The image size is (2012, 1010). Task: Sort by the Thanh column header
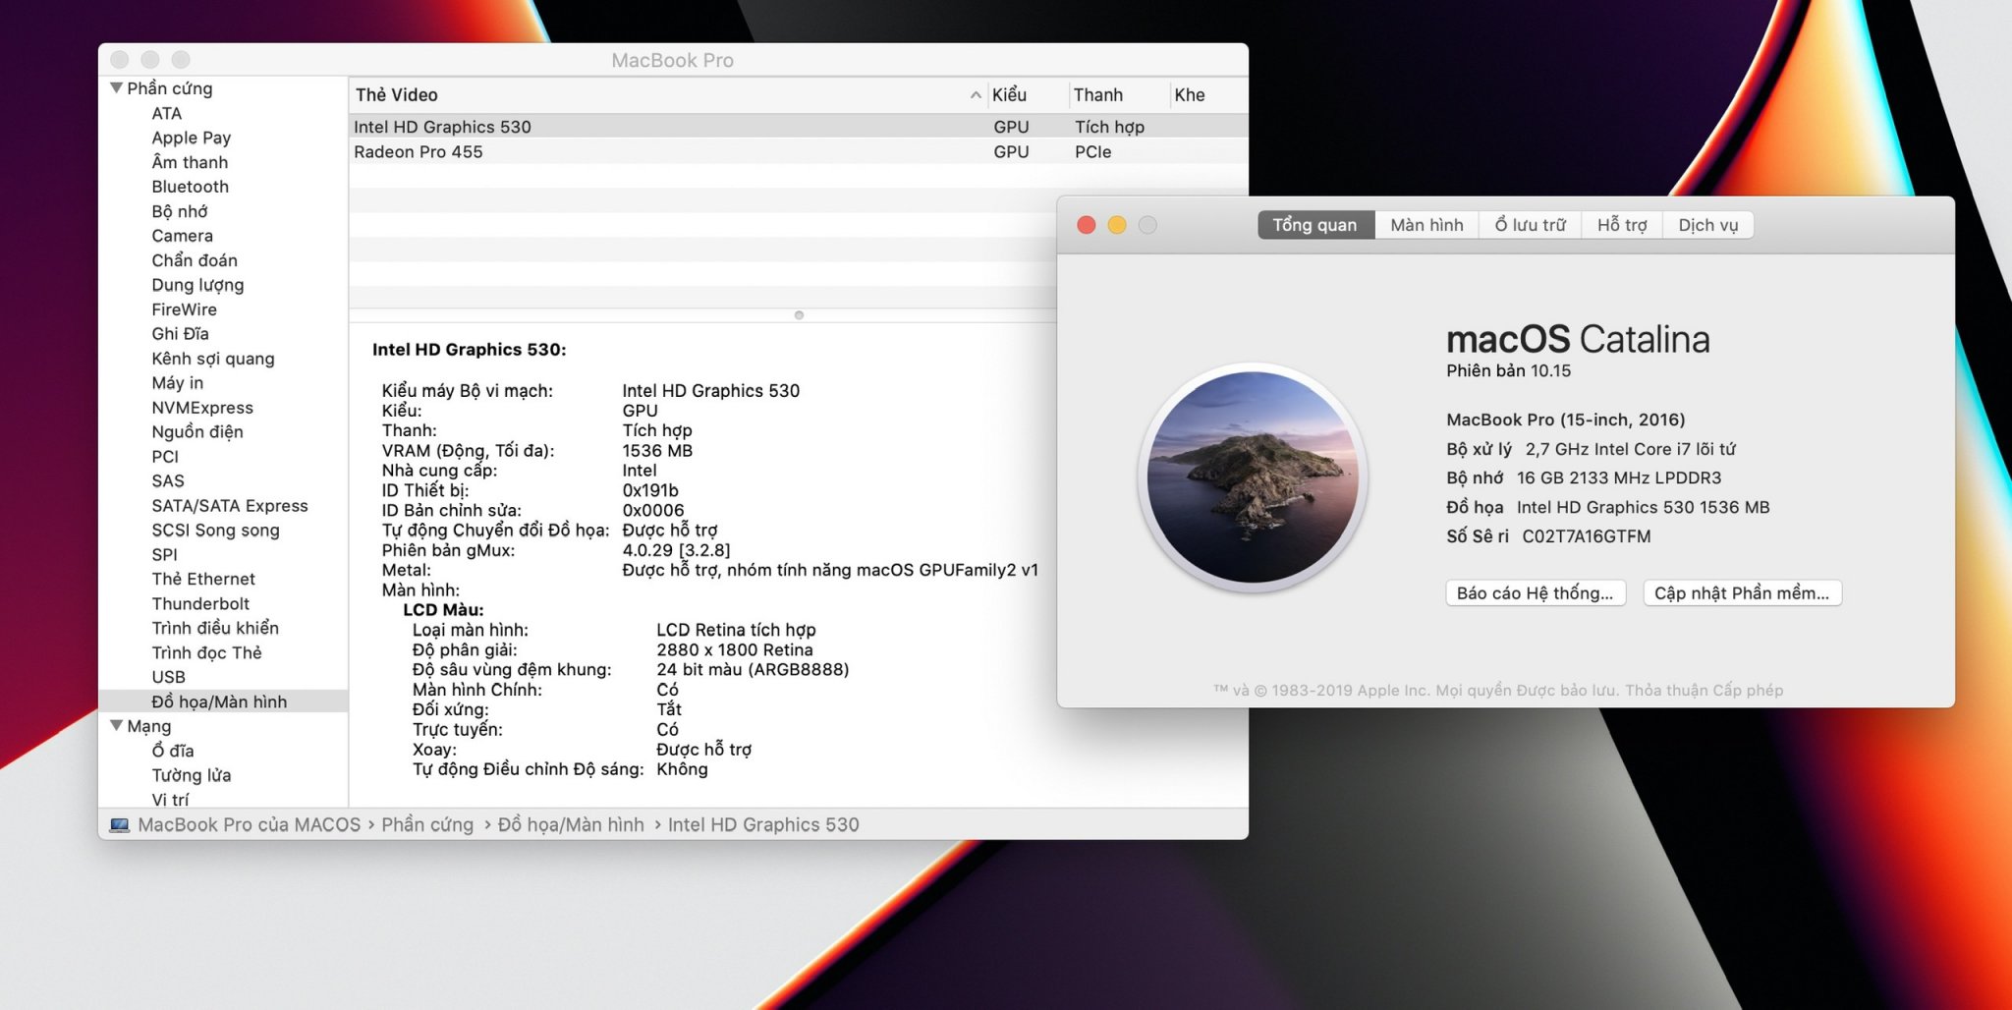(x=1118, y=94)
